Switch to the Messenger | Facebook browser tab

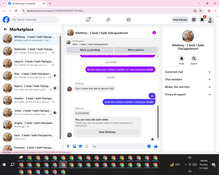27,3
